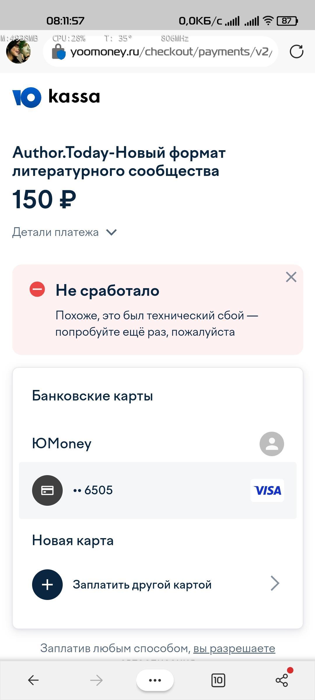This screenshot has width=315, height=700.
Task: Reload the page with refresh icon
Action: pos(296,52)
